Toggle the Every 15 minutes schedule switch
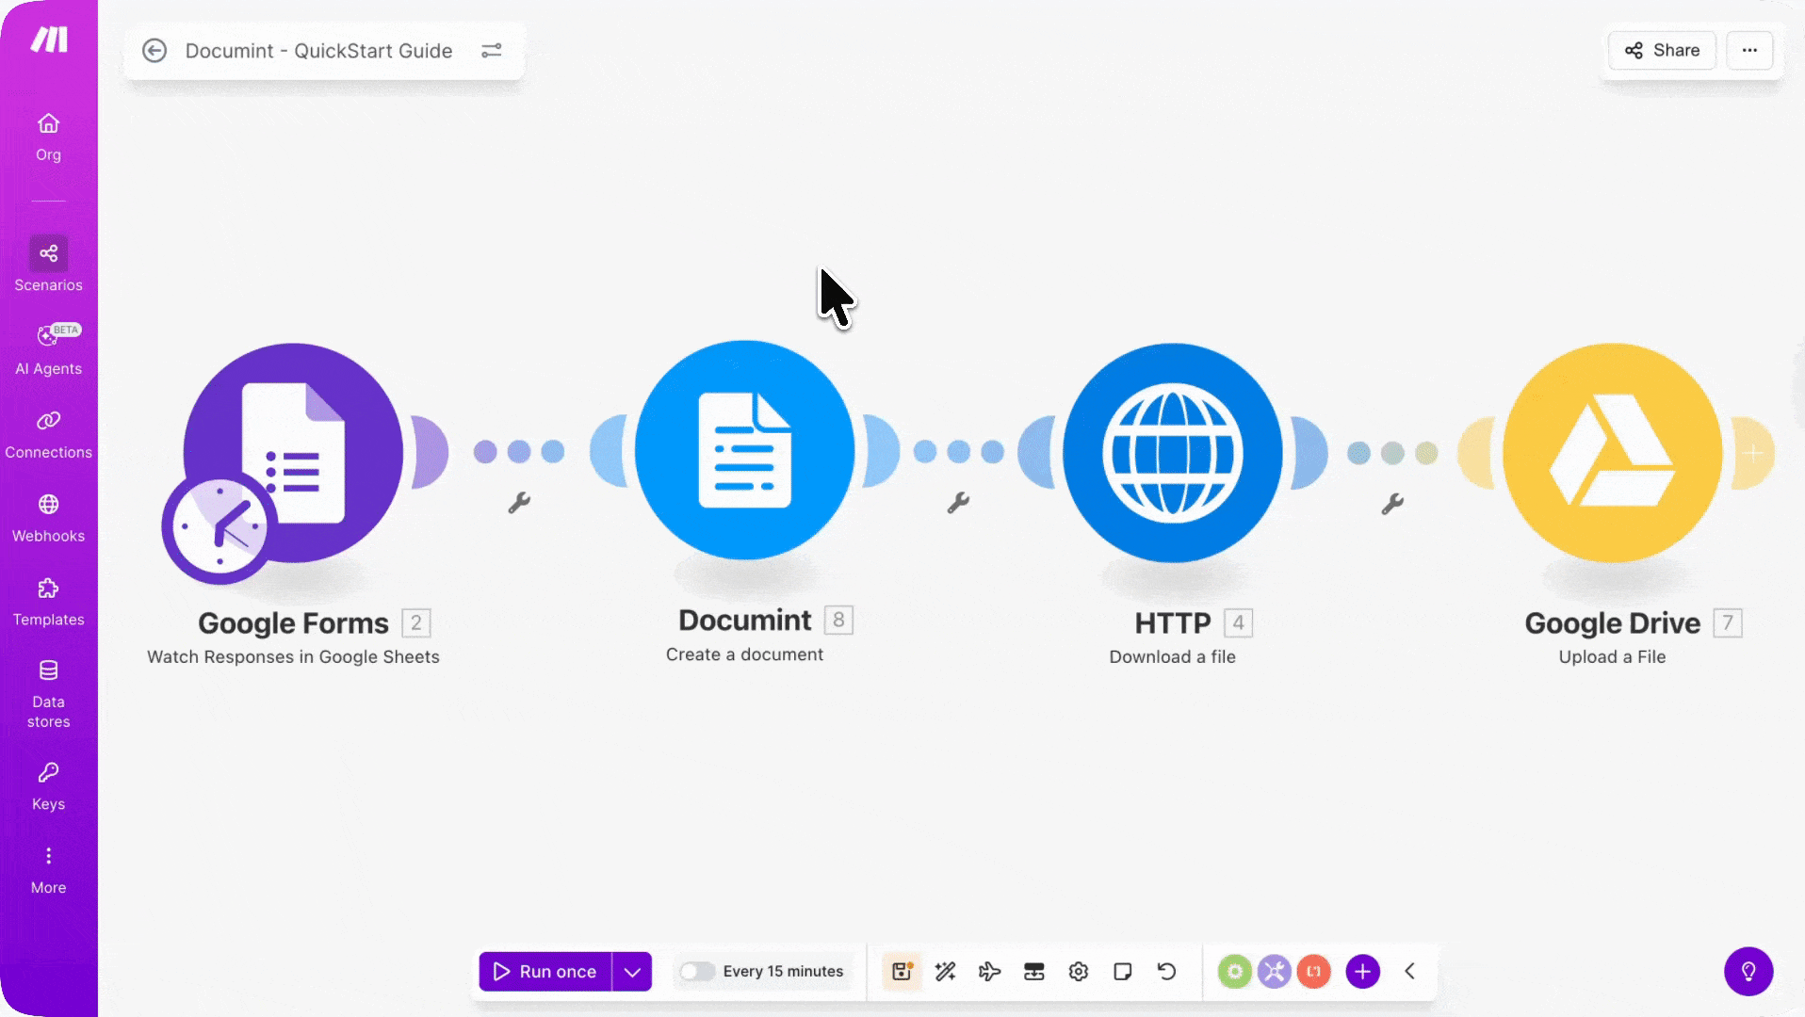The height and width of the screenshot is (1017, 1805). [697, 971]
